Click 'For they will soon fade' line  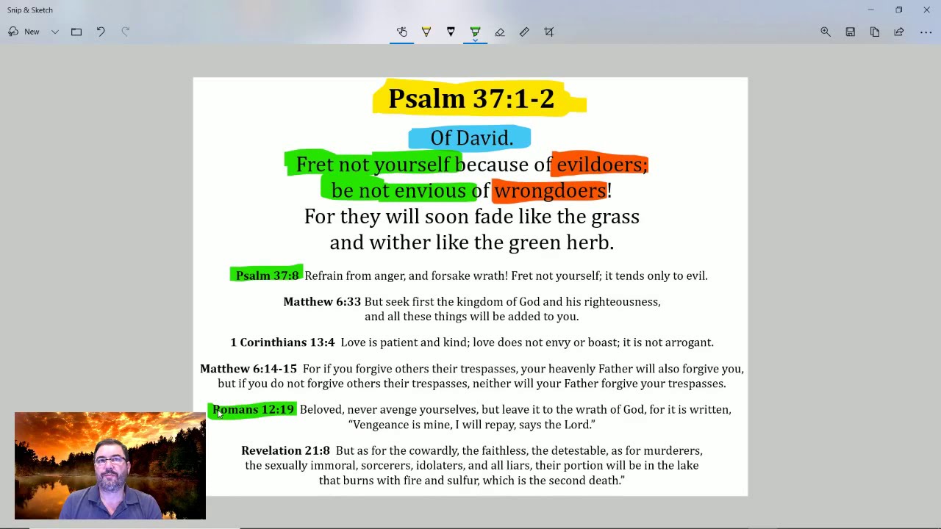(x=471, y=217)
